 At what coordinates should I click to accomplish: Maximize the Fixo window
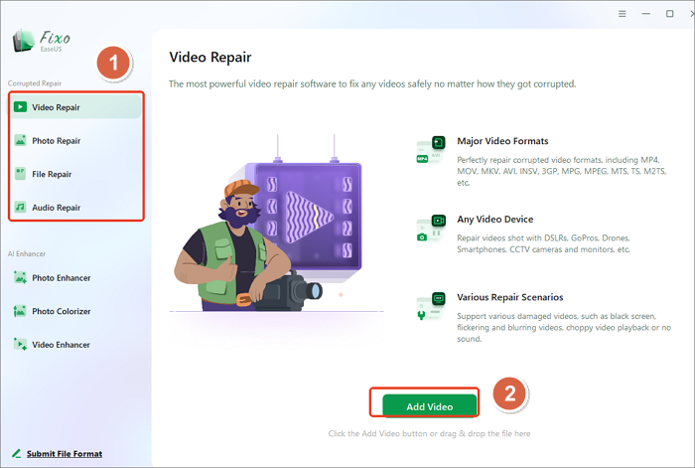[670, 14]
